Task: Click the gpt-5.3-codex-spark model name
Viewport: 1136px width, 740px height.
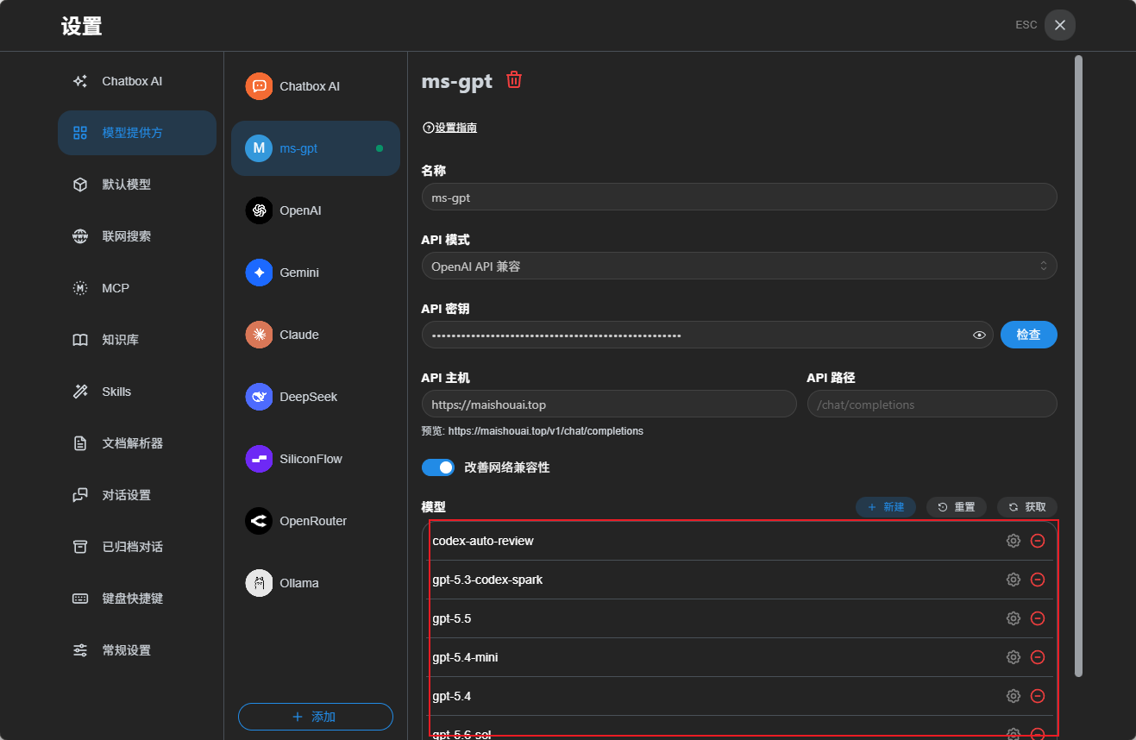Action: (487, 580)
